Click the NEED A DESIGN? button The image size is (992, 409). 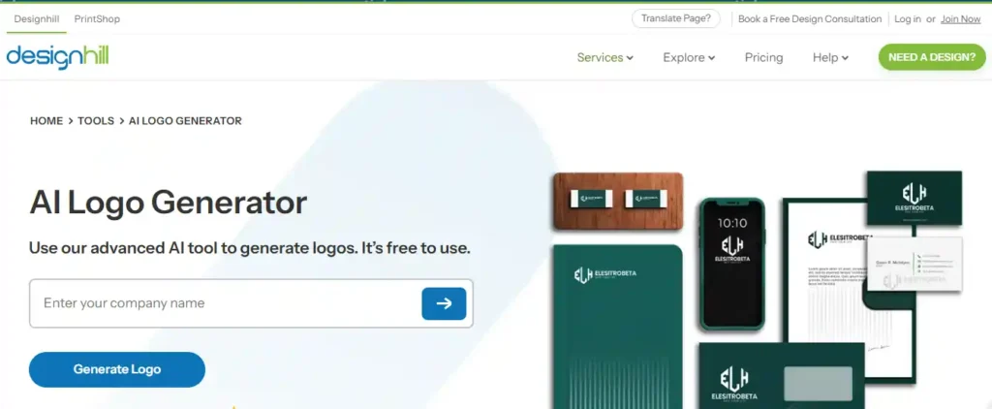coord(932,57)
